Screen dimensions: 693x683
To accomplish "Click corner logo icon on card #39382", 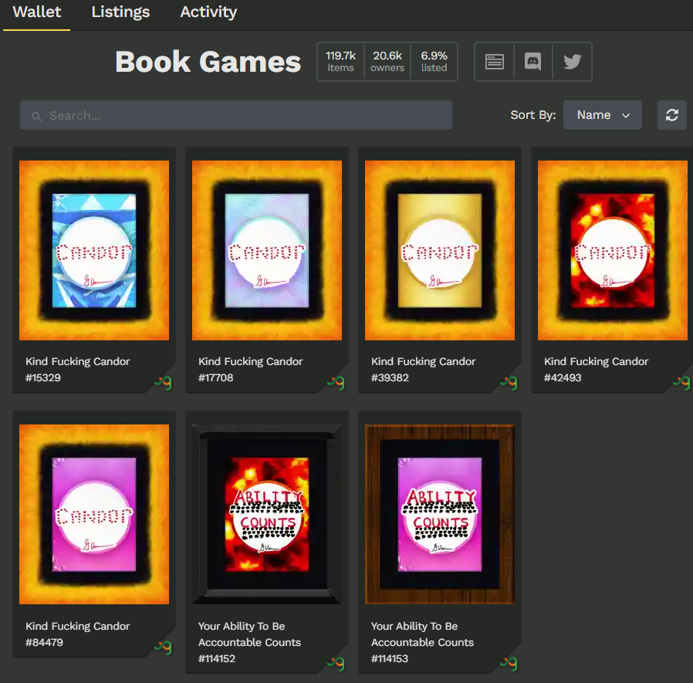I will coord(509,382).
